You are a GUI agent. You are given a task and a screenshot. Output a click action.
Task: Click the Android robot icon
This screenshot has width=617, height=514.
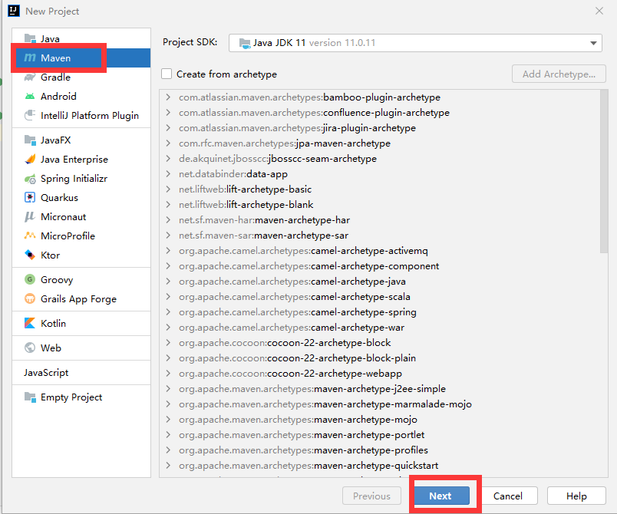coord(30,97)
